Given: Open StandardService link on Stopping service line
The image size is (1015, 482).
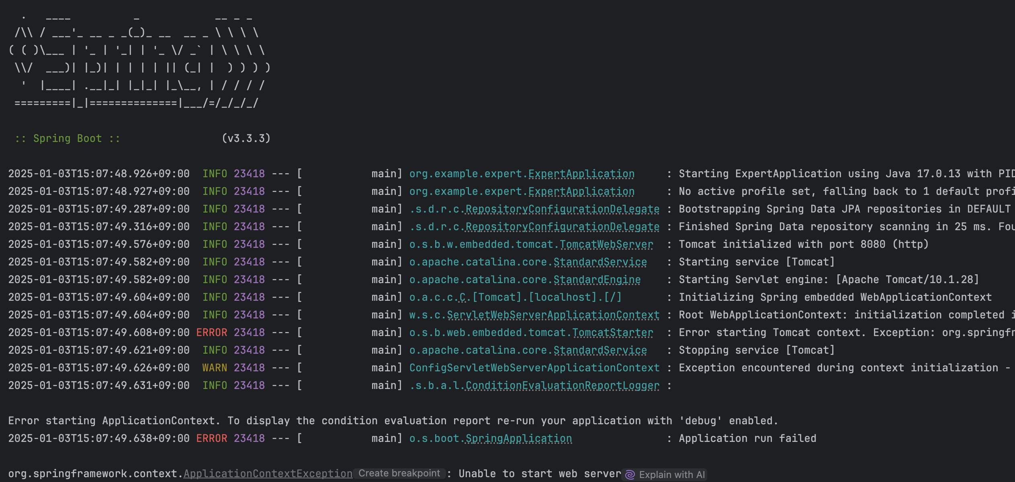Looking at the screenshot, I should click(600, 350).
